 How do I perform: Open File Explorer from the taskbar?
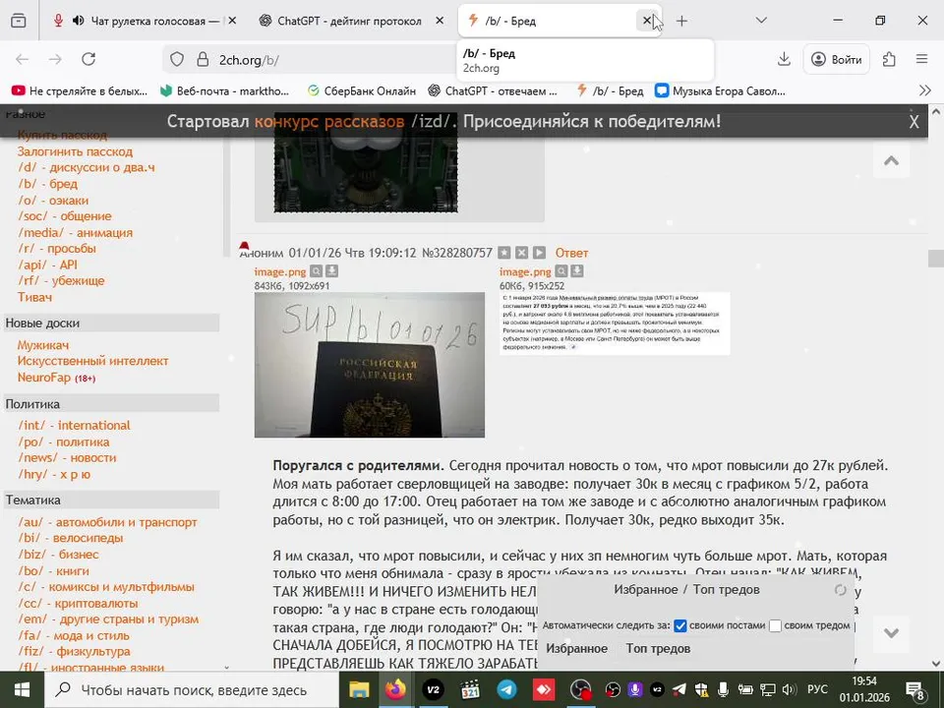coord(360,690)
